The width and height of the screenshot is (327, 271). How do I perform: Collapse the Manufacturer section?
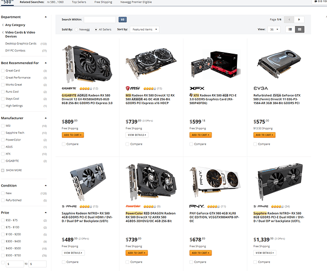pyautogui.click(x=46, y=118)
